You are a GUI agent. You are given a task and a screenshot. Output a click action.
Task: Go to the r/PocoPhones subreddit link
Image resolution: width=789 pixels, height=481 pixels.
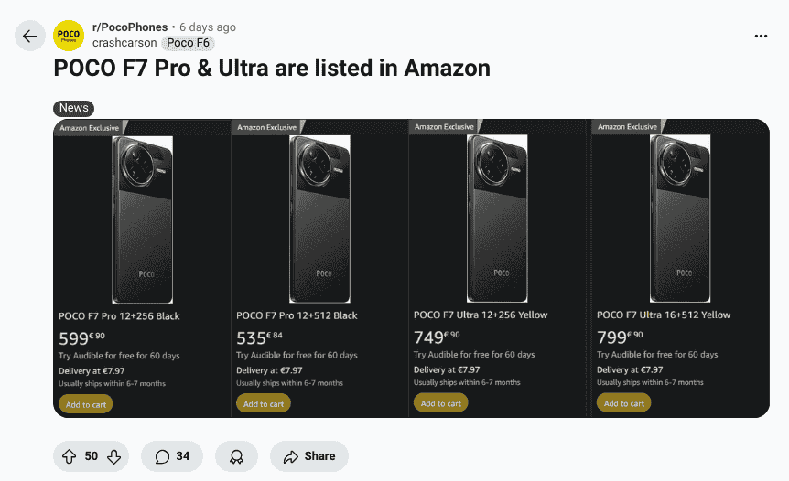pos(130,27)
